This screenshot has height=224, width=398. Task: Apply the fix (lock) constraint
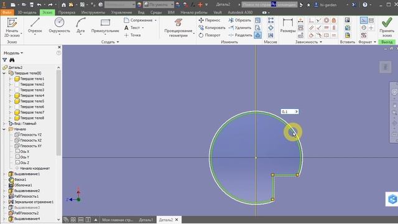pos(334,20)
